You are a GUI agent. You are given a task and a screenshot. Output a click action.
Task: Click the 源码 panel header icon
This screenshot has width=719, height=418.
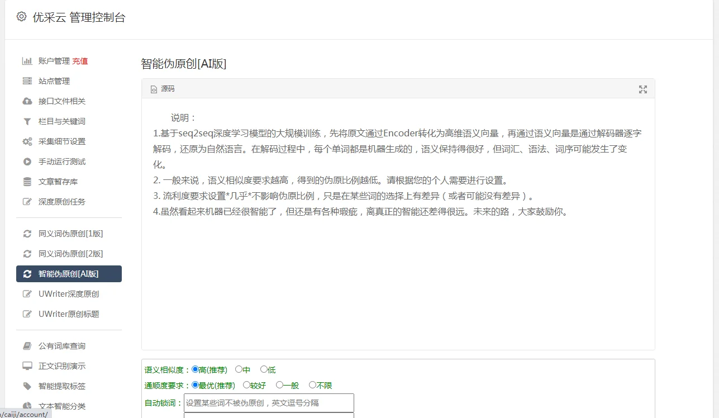point(154,88)
